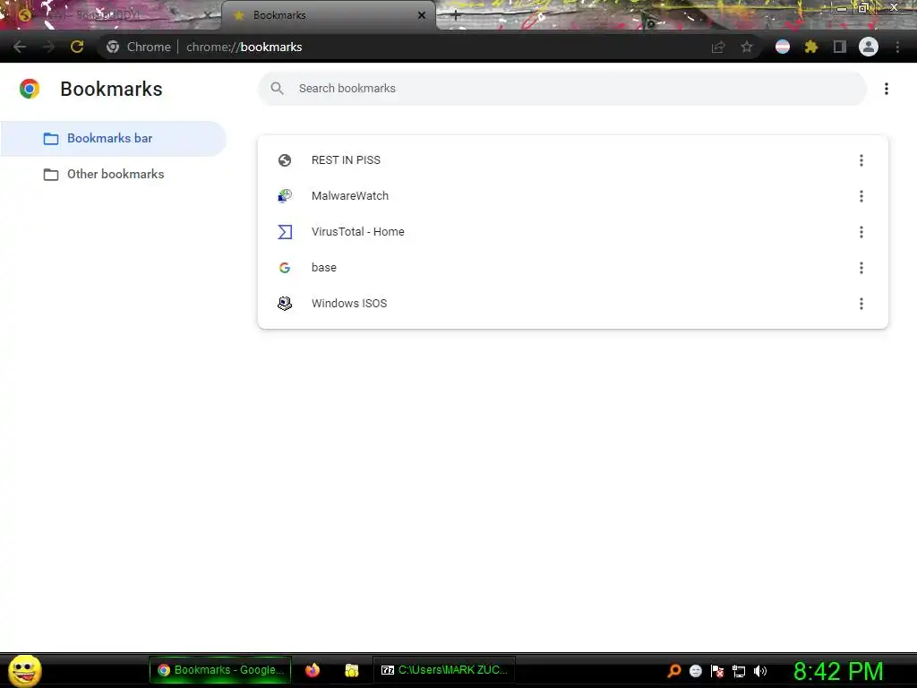
Task: Switch to Bookmarks - Google taskbar button
Action: (x=220, y=670)
